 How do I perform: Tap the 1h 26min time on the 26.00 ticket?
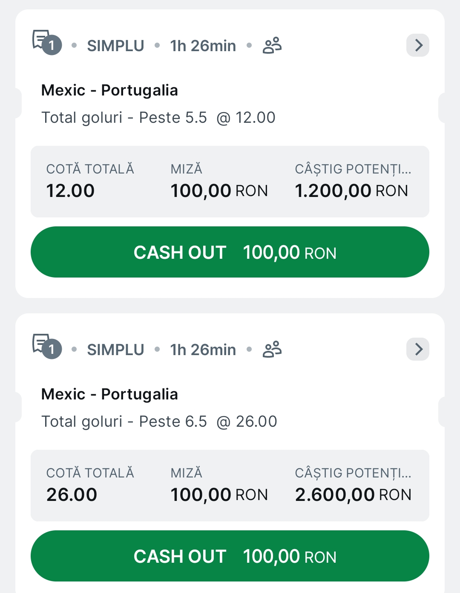coord(203,350)
